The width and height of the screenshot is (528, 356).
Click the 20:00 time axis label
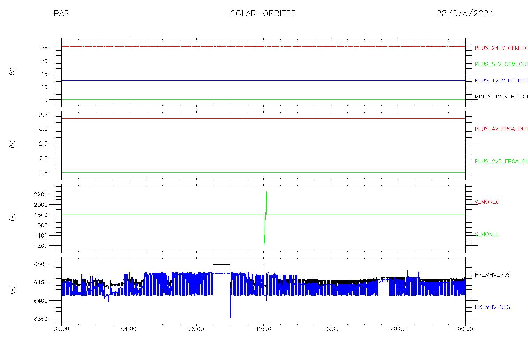tap(398, 329)
